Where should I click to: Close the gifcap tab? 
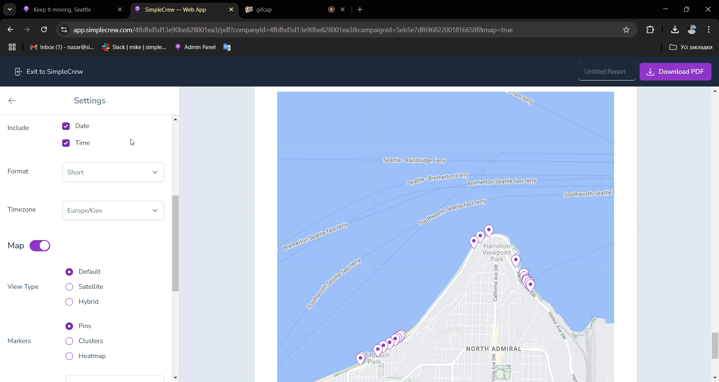coord(343,9)
